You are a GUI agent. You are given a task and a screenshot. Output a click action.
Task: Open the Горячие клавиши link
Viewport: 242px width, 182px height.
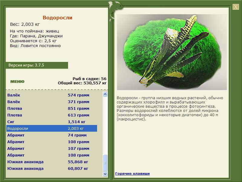pyautogui.click(x=132, y=174)
